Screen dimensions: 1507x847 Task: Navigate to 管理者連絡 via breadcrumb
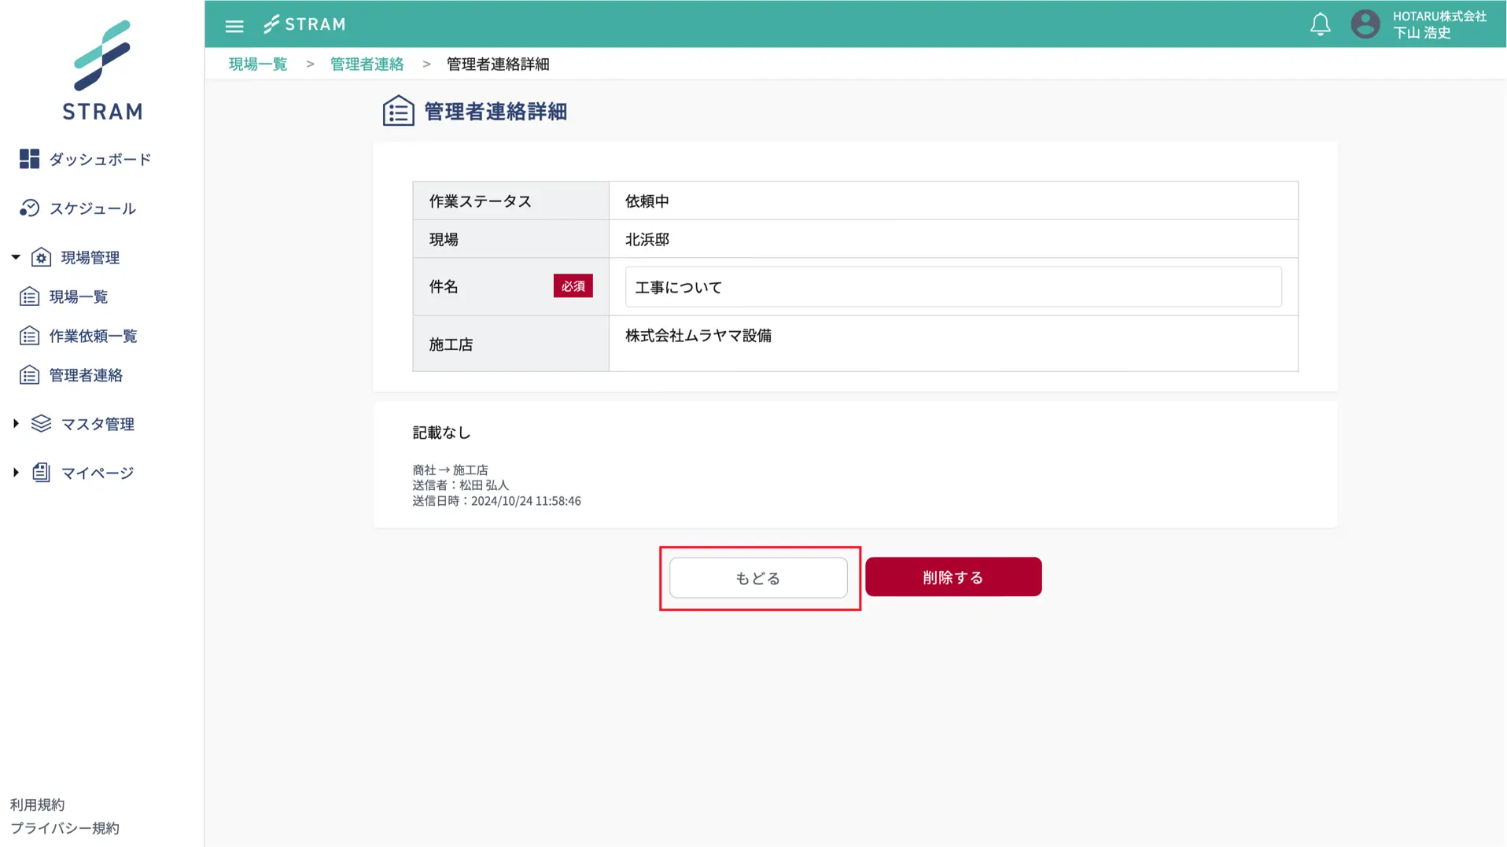click(367, 64)
